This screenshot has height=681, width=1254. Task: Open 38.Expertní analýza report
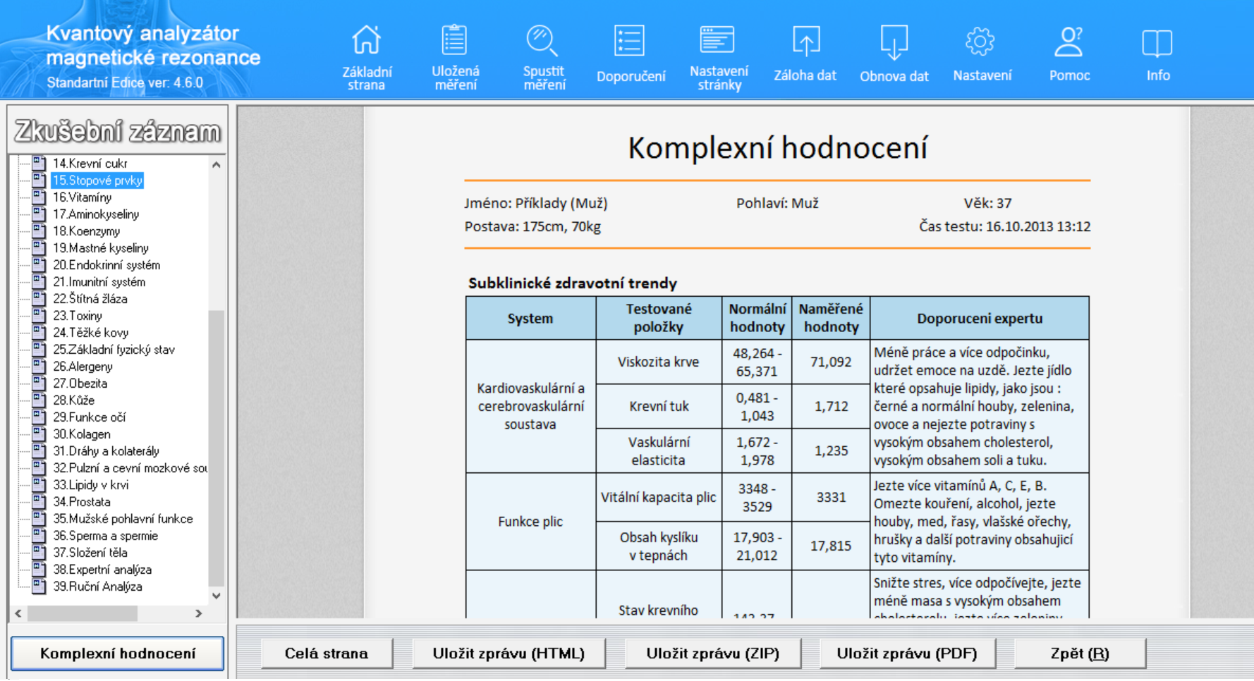tap(102, 570)
